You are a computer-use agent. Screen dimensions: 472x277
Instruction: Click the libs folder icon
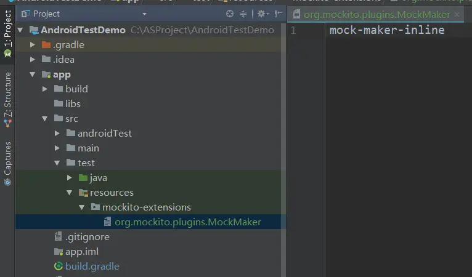[59, 103]
